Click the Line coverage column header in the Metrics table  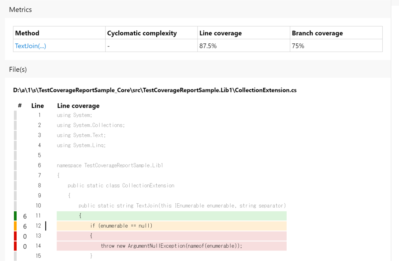pyautogui.click(x=220, y=33)
